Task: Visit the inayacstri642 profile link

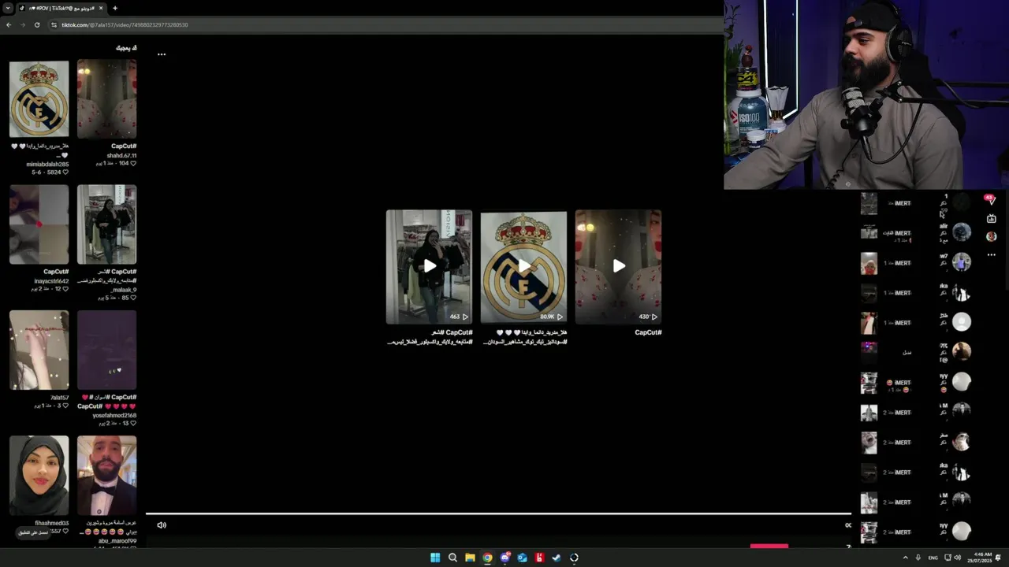Action: [x=51, y=281]
